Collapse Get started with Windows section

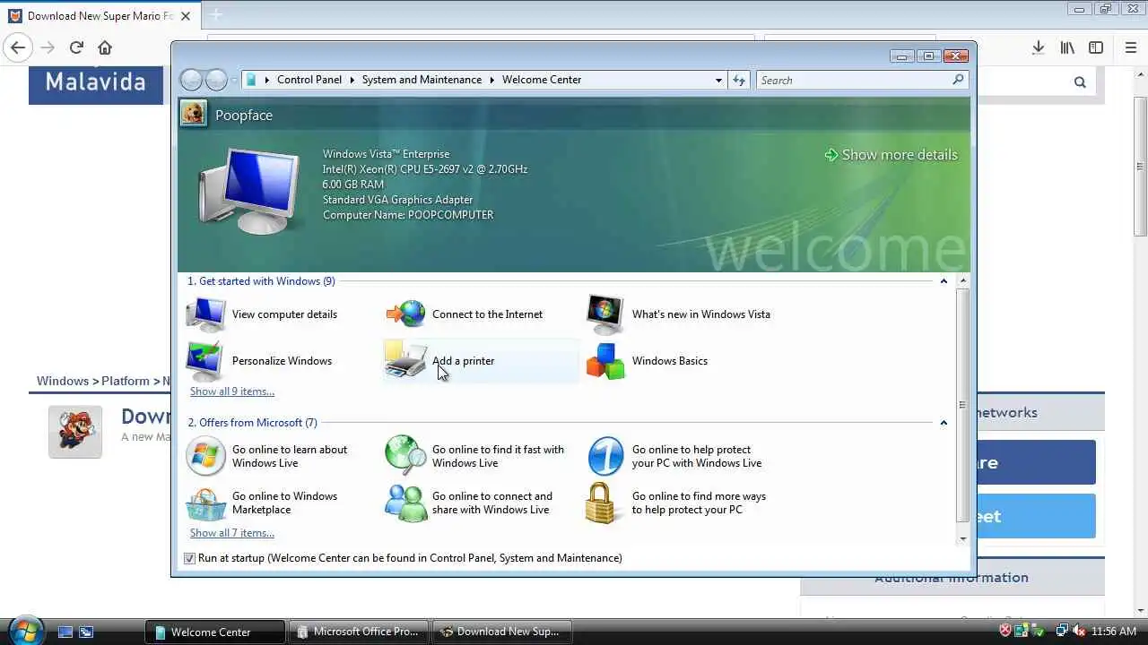944,281
